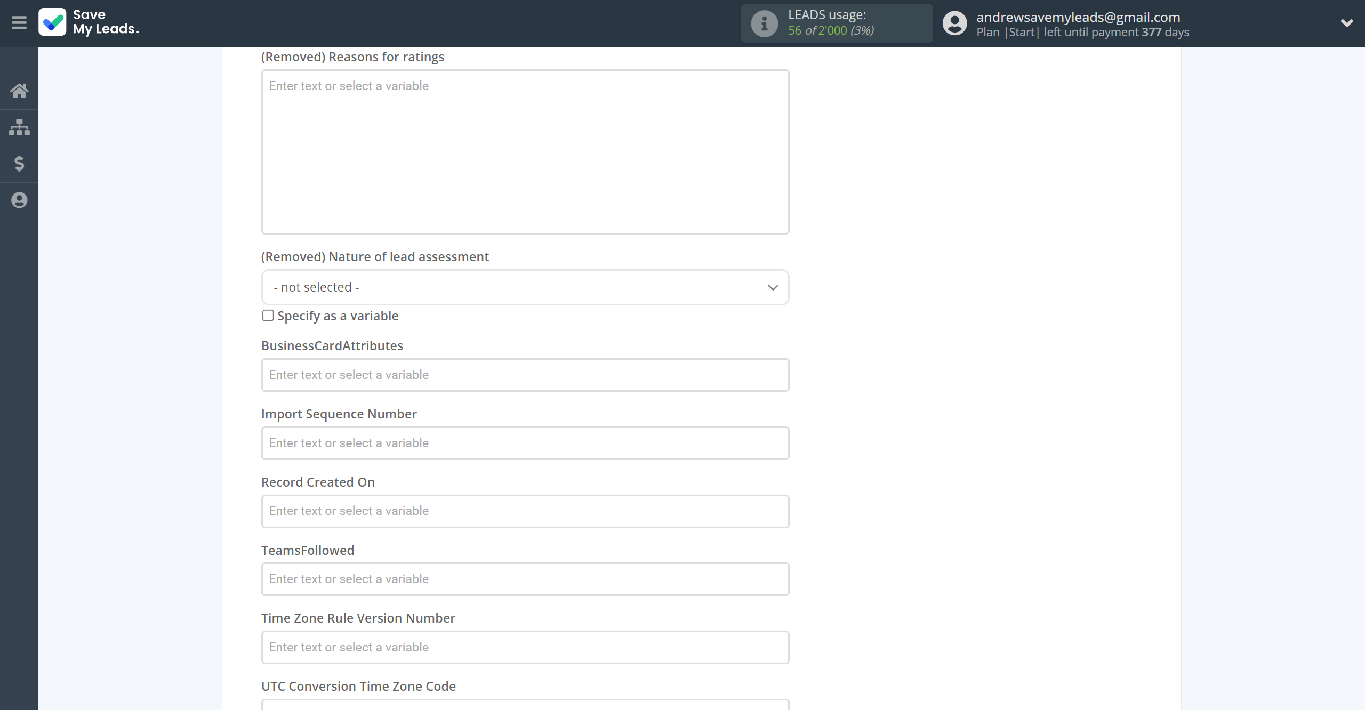
Task: Click the BusinessCardAttributes input field
Action: (x=525, y=374)
